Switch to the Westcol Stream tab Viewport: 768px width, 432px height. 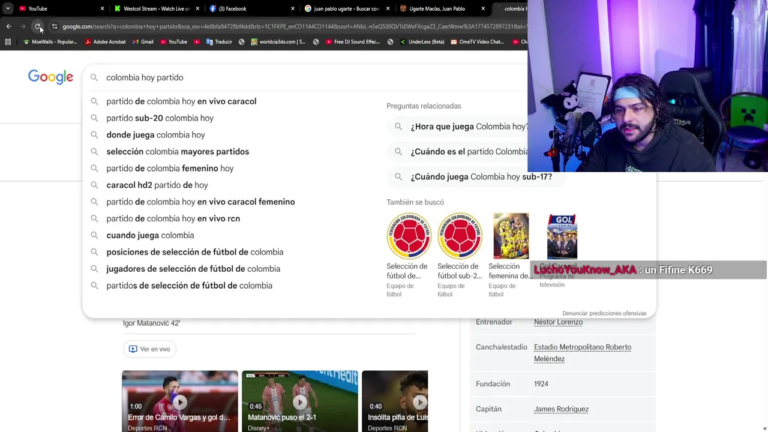pos(156,8)
